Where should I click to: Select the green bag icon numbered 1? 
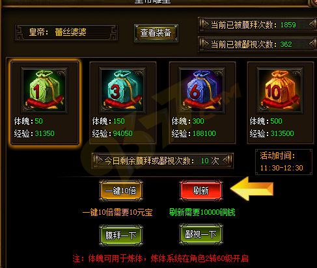pos(44,90)
